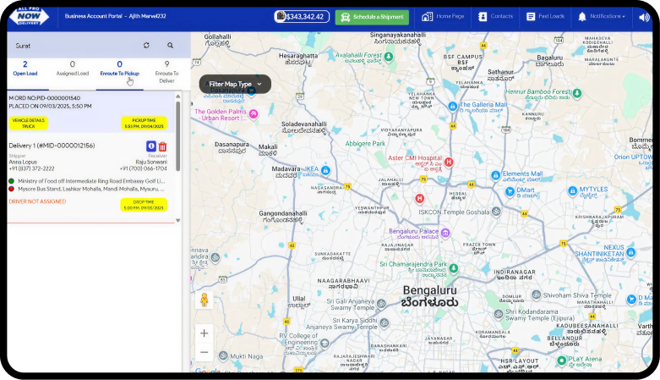Image resolution: width=660 pixels, height=380 pixels.
Task: Click the Schedule a Shipment button
Action: tap(371, 17)
